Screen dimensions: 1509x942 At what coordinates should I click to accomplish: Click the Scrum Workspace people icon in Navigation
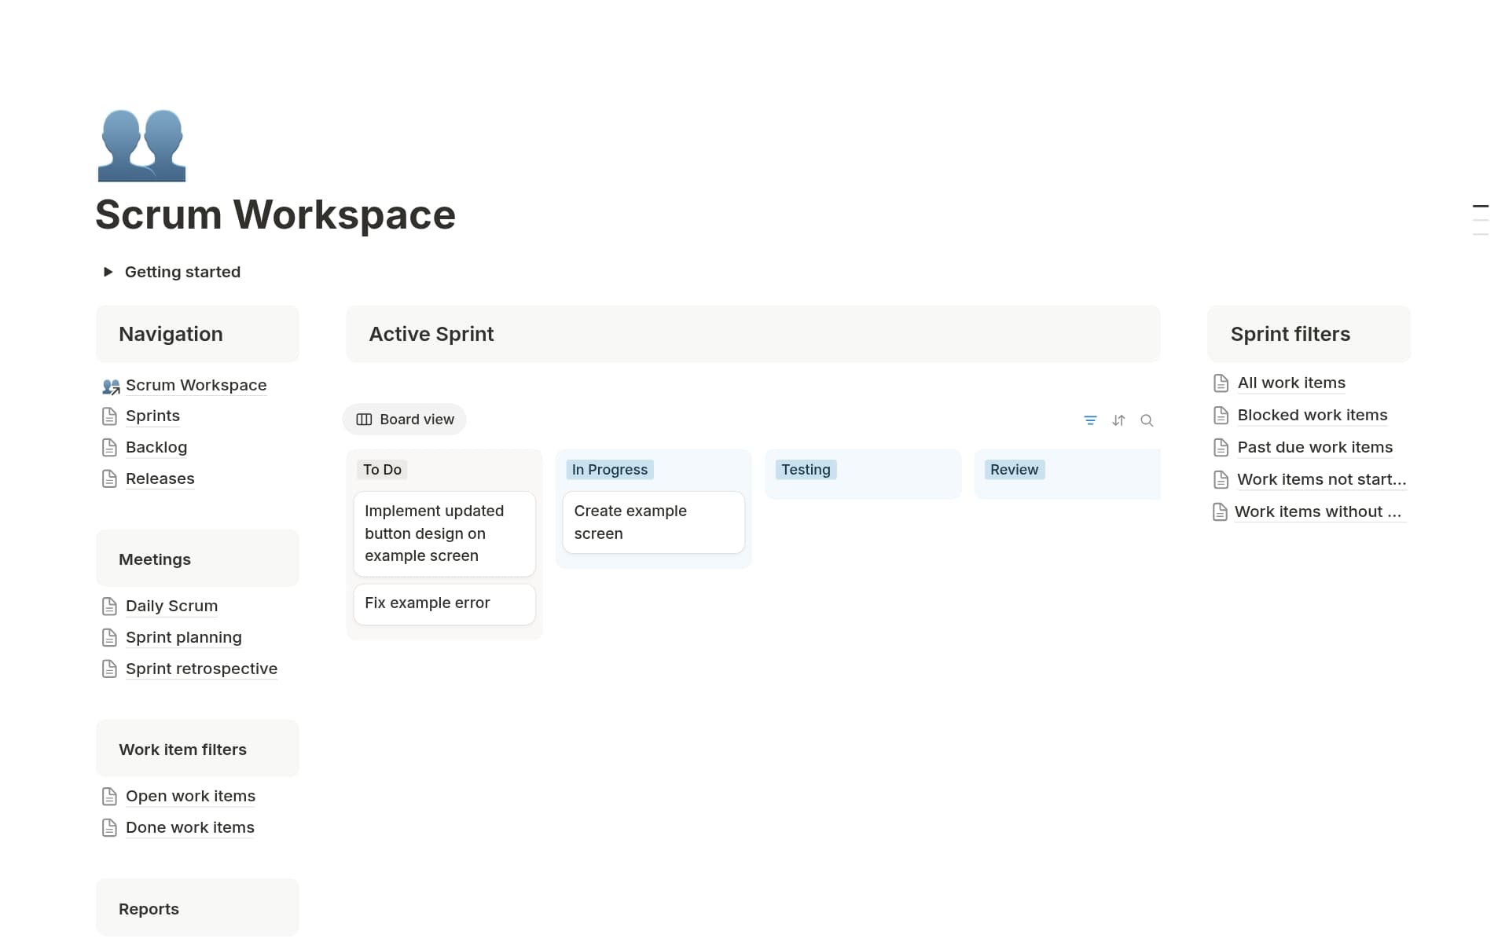pos(110,386)
